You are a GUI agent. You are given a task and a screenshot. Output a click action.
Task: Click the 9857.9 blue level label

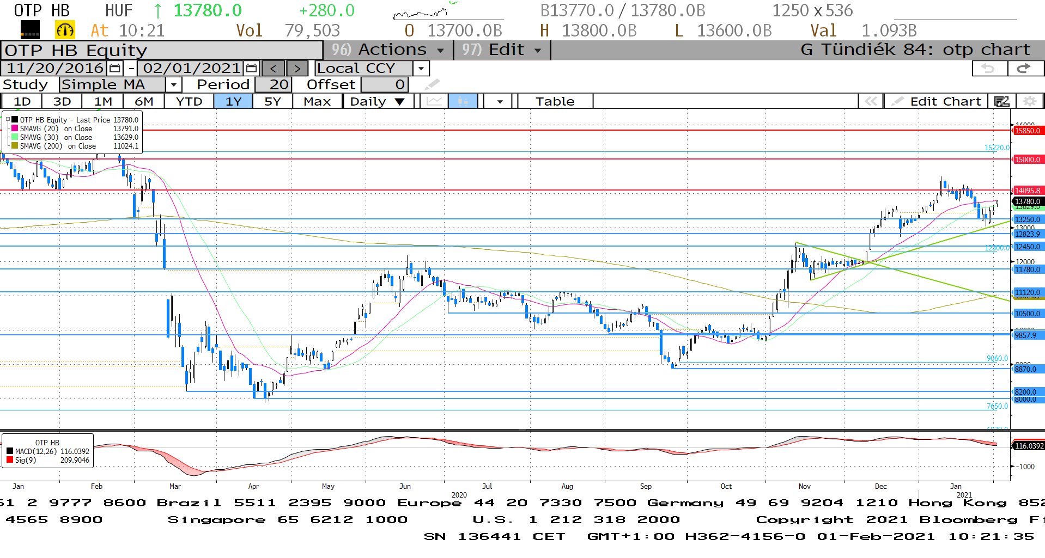click(1028, 335)
